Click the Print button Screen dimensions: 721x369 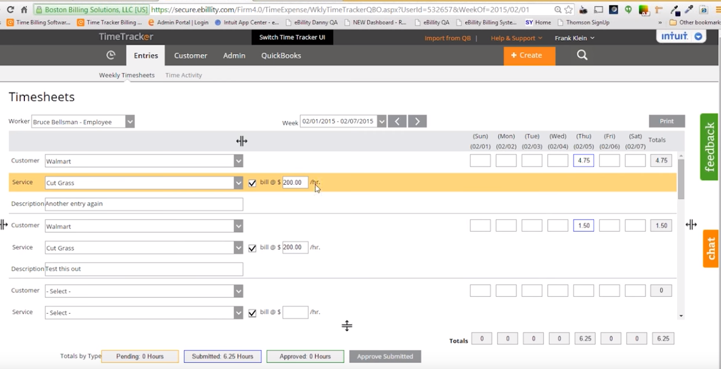point(667,121)
